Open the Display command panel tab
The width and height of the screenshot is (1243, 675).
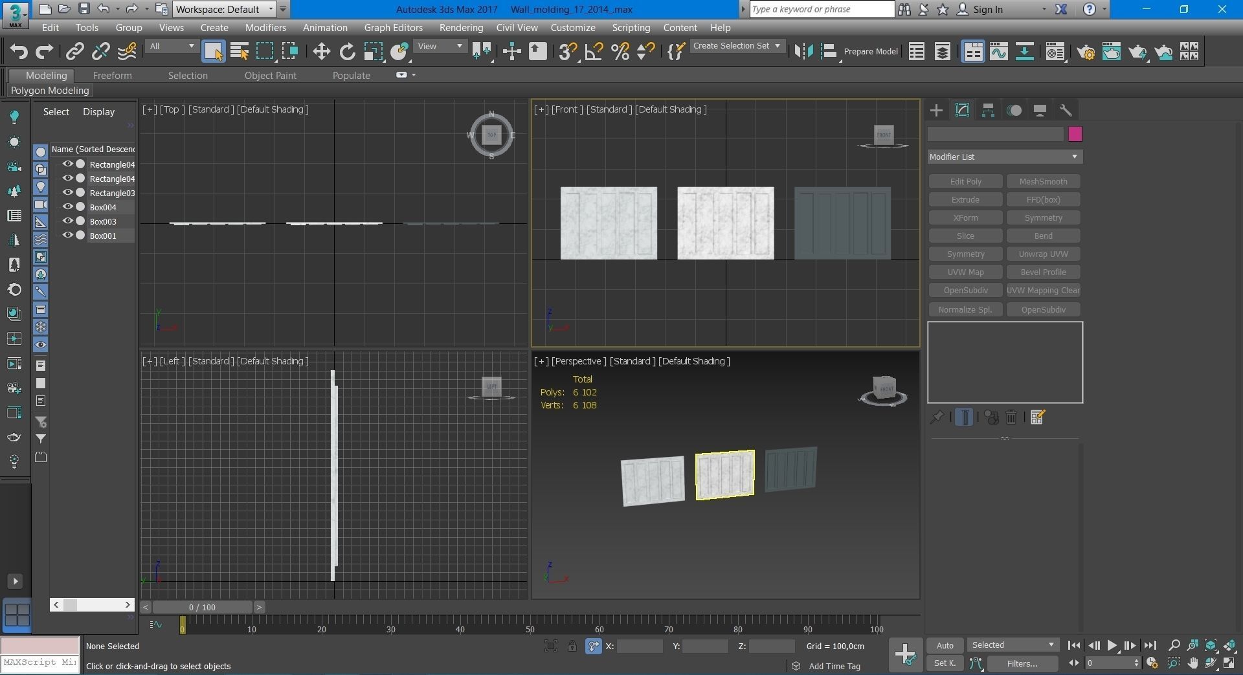[x=1040, y=111]
